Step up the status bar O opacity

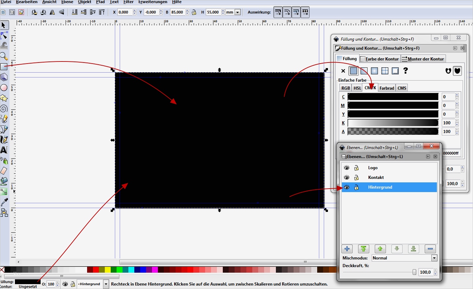tap(58, 283)
